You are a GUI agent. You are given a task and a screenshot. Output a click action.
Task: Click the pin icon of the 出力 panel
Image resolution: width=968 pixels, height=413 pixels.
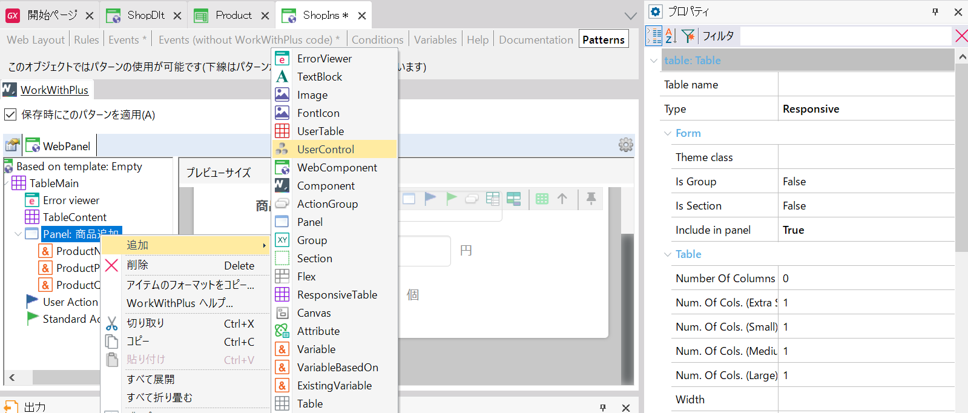603,408
